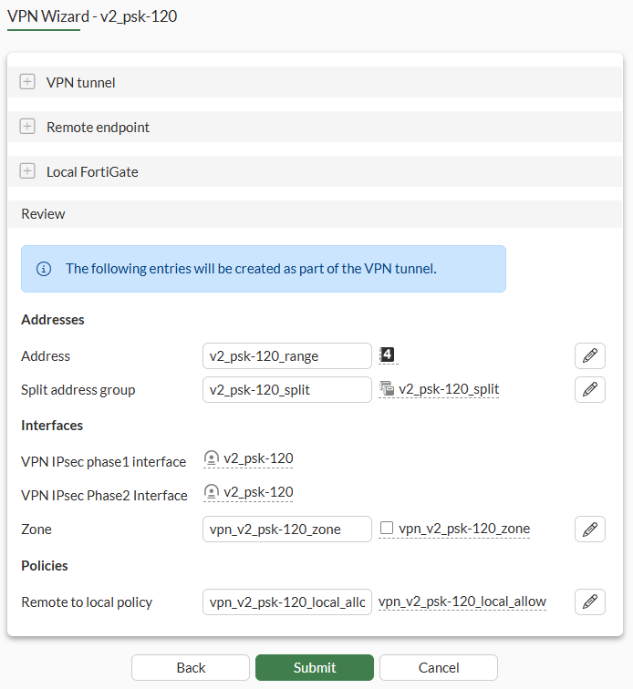The height and width of the screenshot is (689, 633).
Task: Expand the VPN tunnel section
Action: (27, 82)
